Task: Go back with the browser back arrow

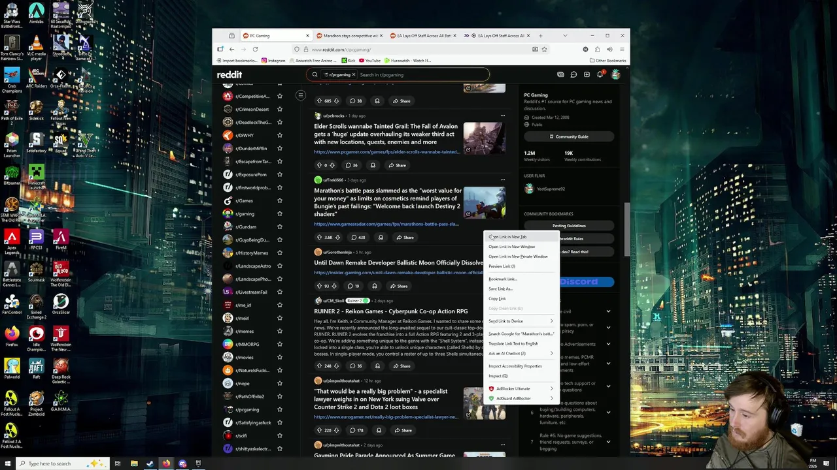Action: click(231, 49)
